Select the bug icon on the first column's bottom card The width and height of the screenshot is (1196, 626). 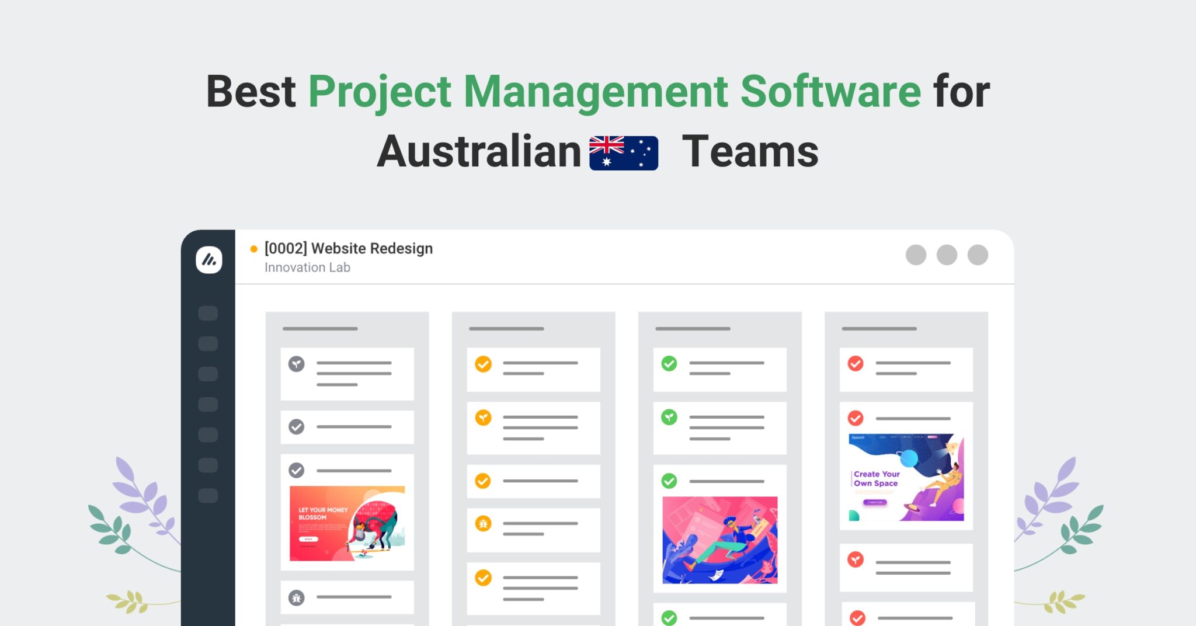pyautogui.click(x=295, y=599)
